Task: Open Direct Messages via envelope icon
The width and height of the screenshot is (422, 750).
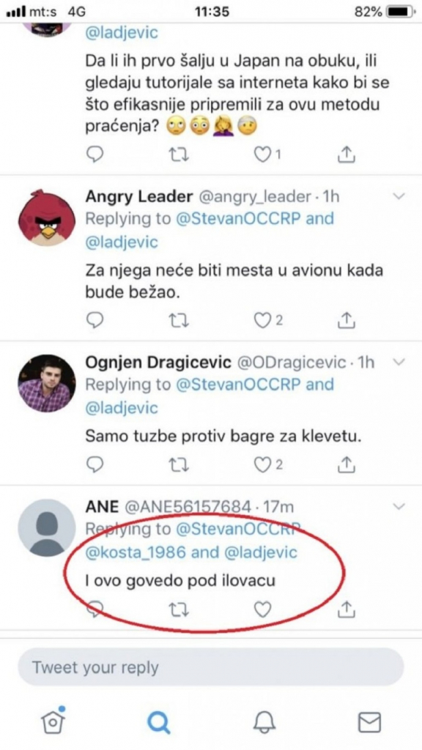Action: point(369,722)
